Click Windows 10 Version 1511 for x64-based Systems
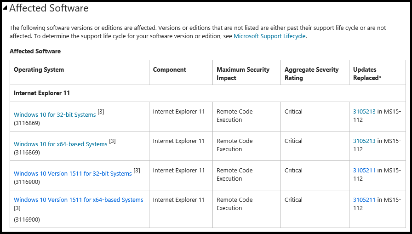The image size is (412, 234). pyautogui.click(x=78, y=200)
